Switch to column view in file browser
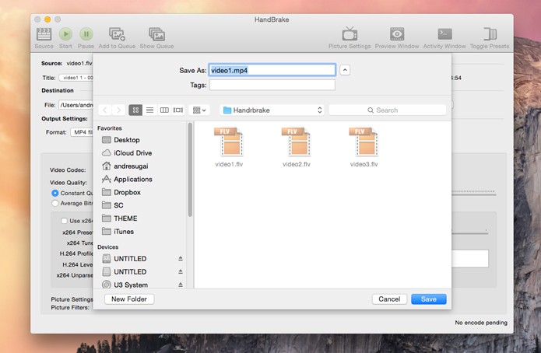This screenshot has height=353, width=541. [x=164, y=110]
